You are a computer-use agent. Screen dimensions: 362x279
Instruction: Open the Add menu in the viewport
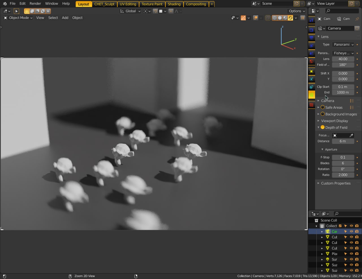pos(65,18)
